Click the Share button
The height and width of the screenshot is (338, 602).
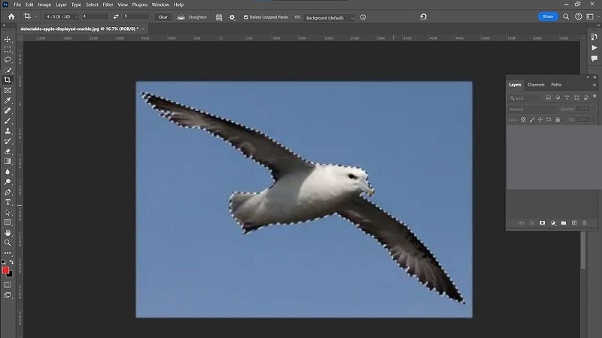point(548,17)
